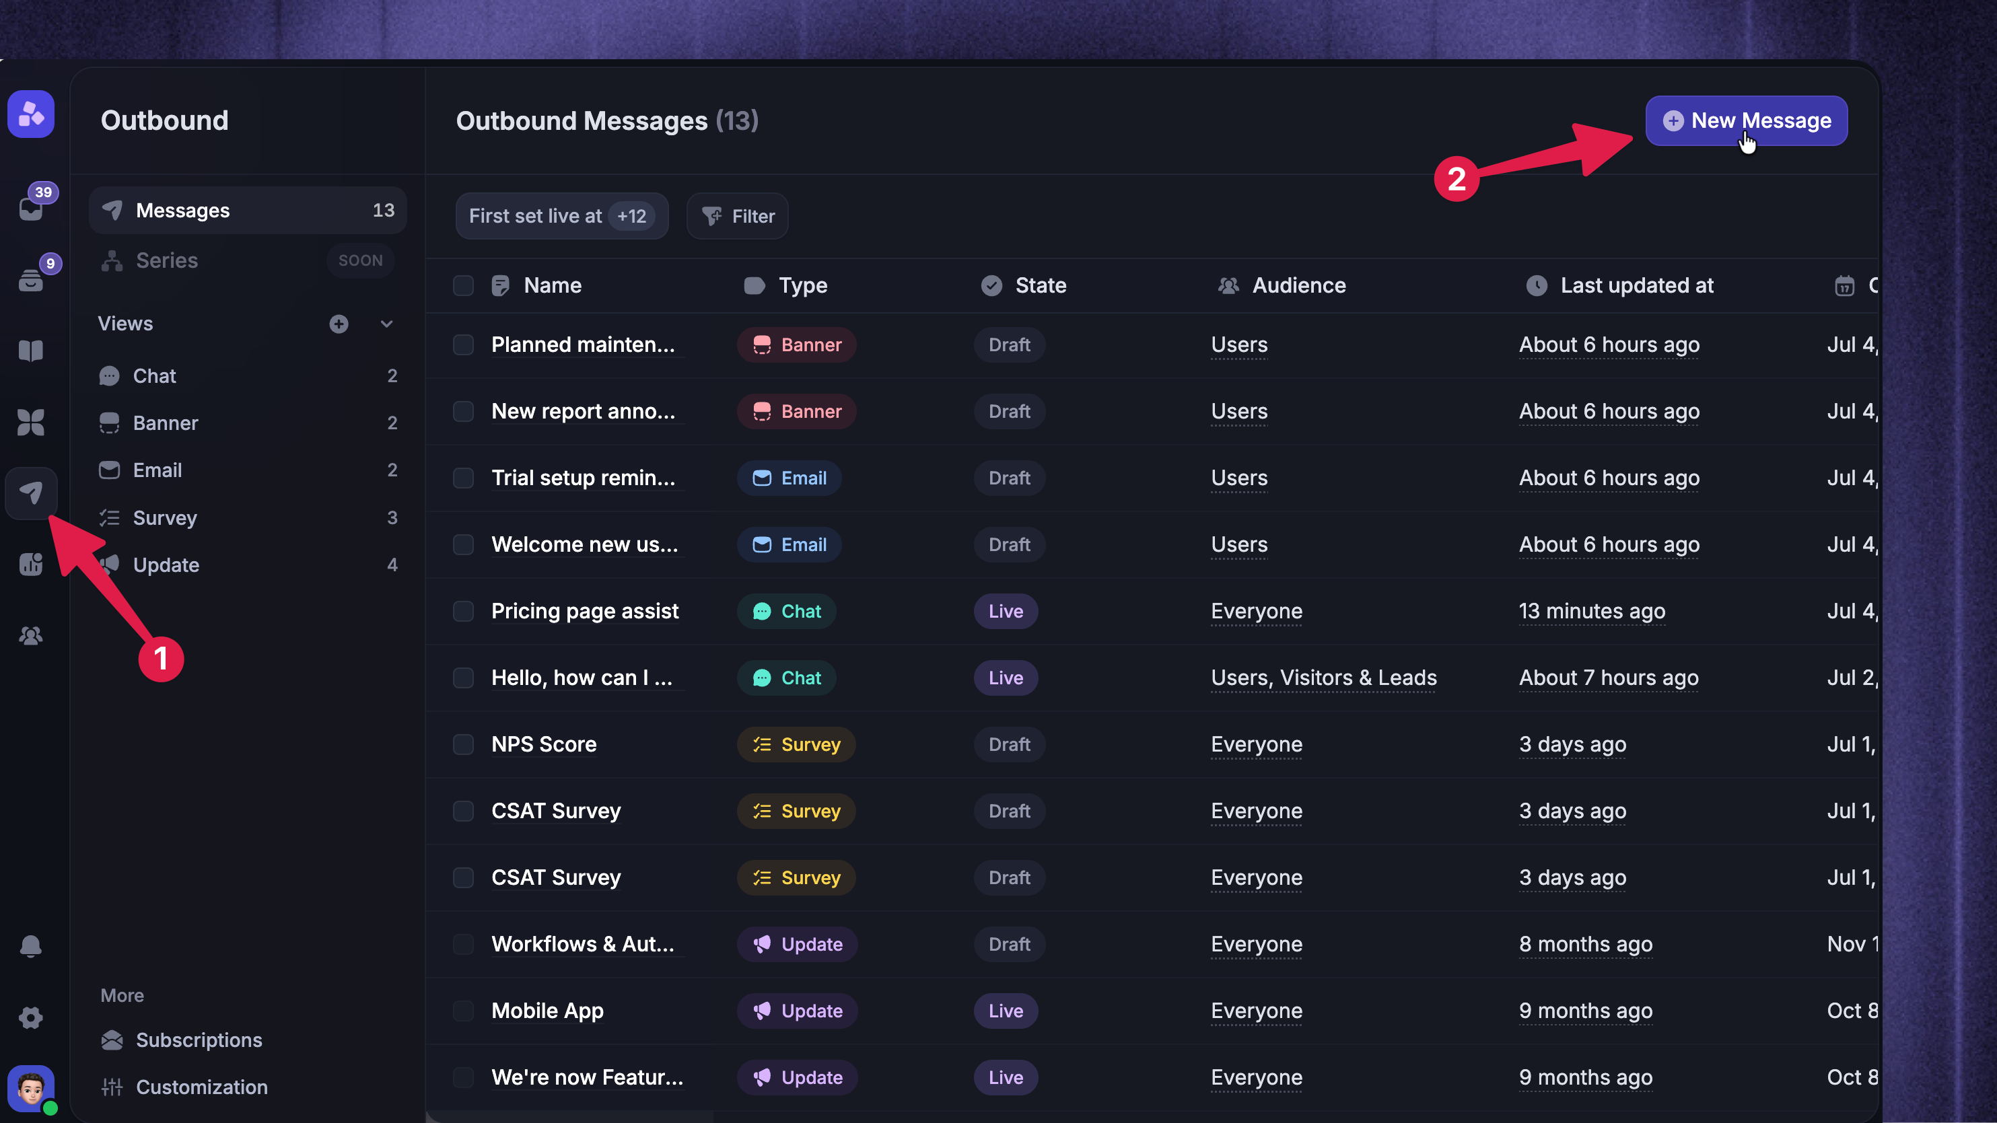The width and height of the screenshot is (1997, 1123).
Task: Open the settings gear icon
Action: (x=31, y=1017)
